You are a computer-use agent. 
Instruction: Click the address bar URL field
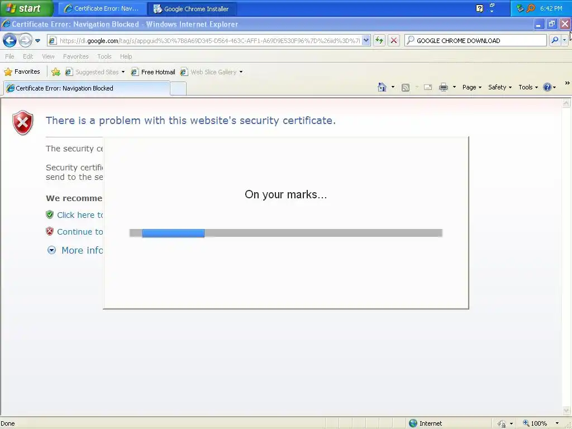(x=204, y=40)
